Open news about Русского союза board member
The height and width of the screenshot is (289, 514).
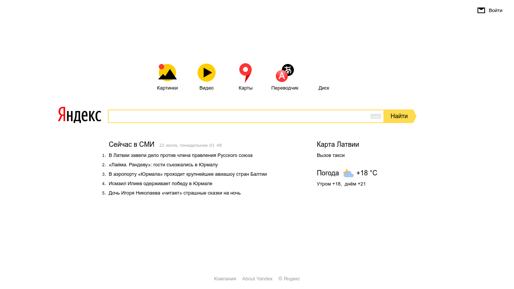click(181, 155)
